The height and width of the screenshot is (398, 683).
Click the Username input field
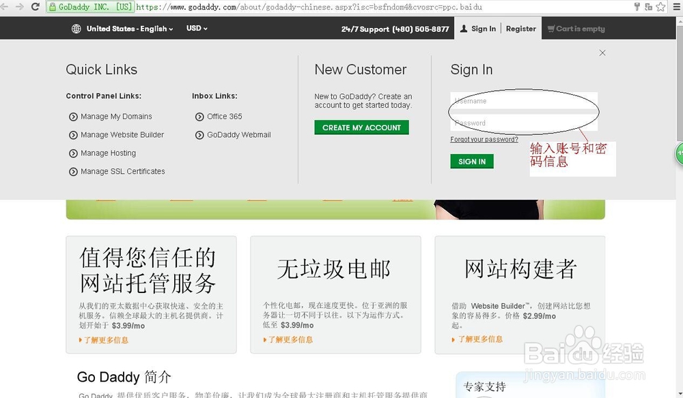[523, 101]
